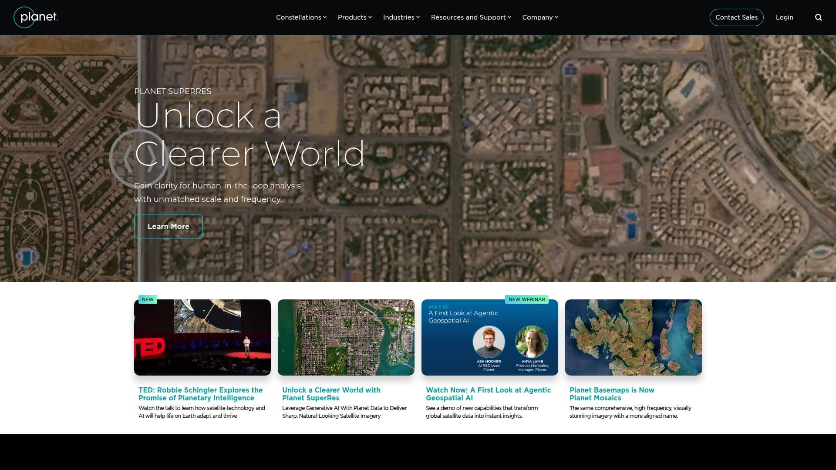Open the SuperRes city satellite thumbnail
Image resolution: width=836 pixels, height=470 pixels.
coord(346,337)
